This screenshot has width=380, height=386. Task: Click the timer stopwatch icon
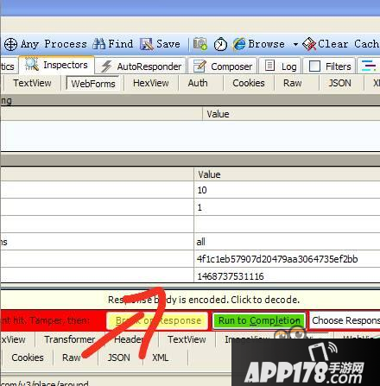click(220, 44)
